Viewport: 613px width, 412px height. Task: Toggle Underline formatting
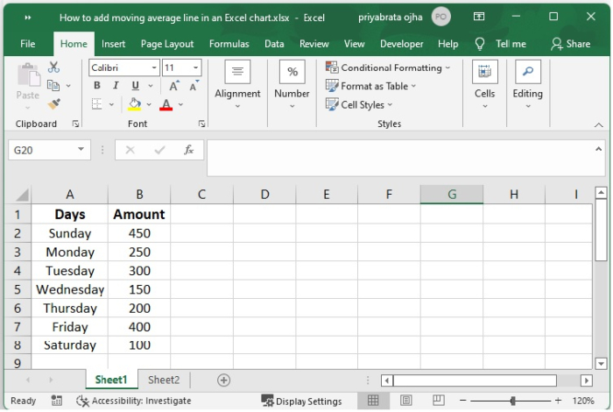(x=135, y=86)
